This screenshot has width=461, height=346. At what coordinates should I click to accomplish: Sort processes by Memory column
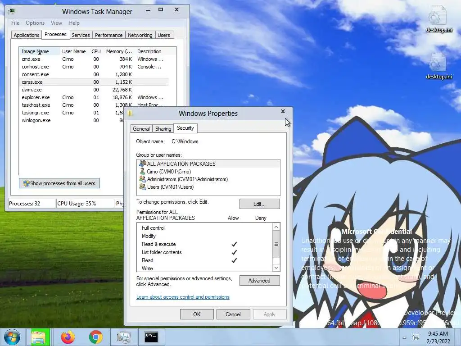(119, 51)
